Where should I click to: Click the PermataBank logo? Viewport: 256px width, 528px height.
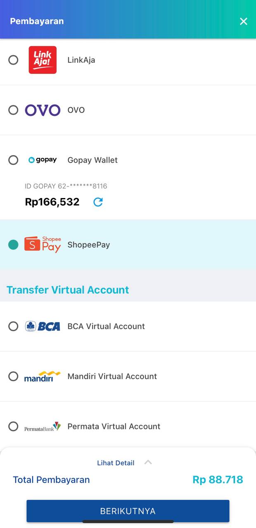pos(43,427)
